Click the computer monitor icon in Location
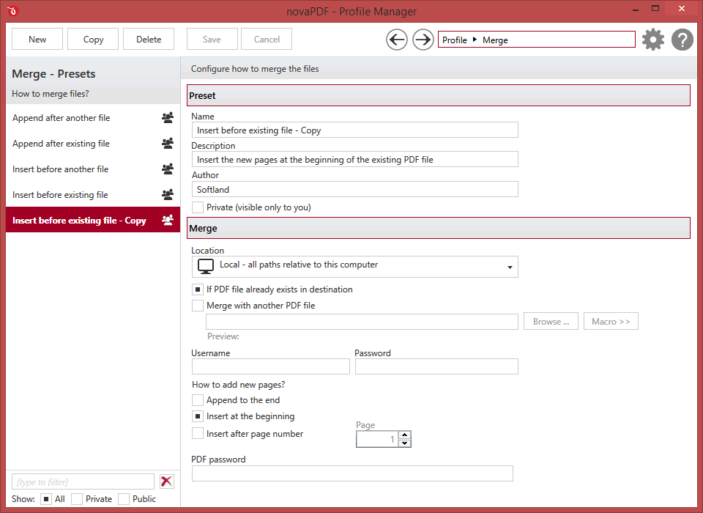 click(205, 266)
